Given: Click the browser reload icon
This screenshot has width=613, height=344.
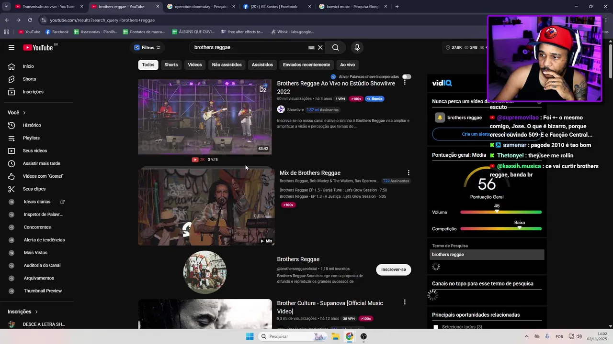Looking at the screenshot, I should click(x=30, y=20).
